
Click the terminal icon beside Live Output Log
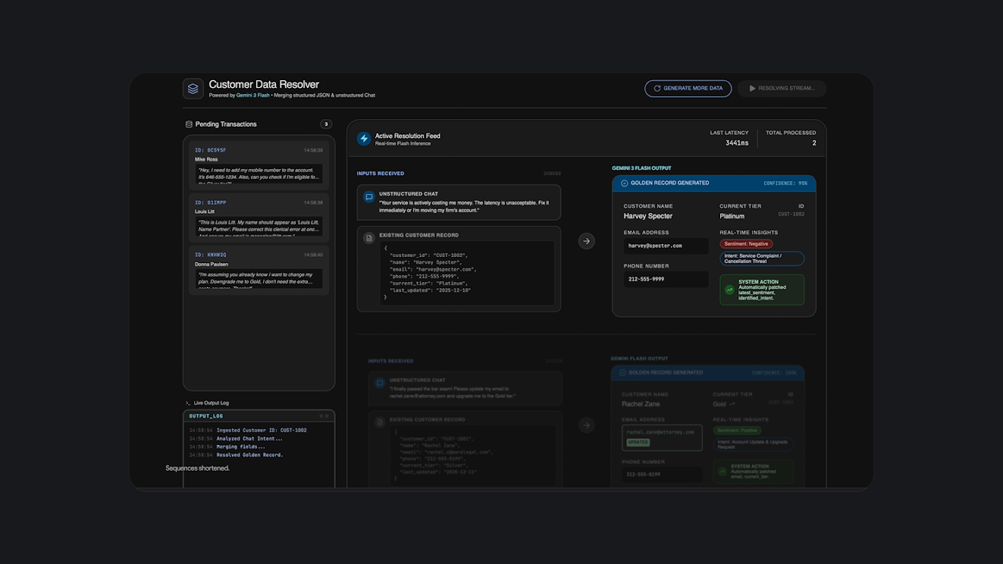click(x=188, y=403)
